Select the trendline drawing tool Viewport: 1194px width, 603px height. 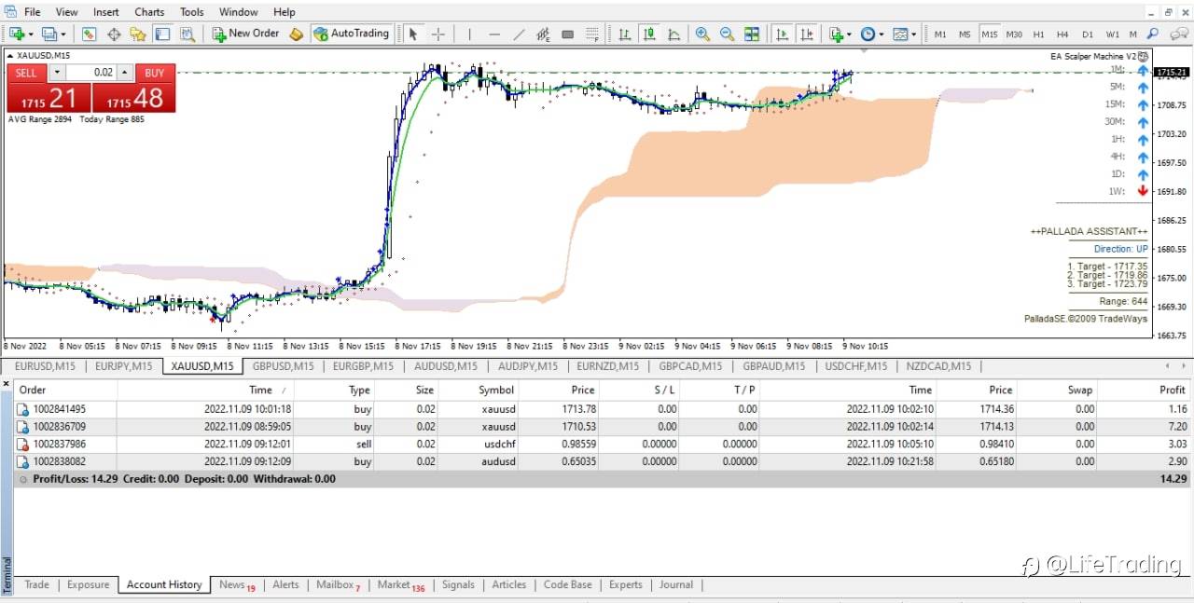pos(519,34)
